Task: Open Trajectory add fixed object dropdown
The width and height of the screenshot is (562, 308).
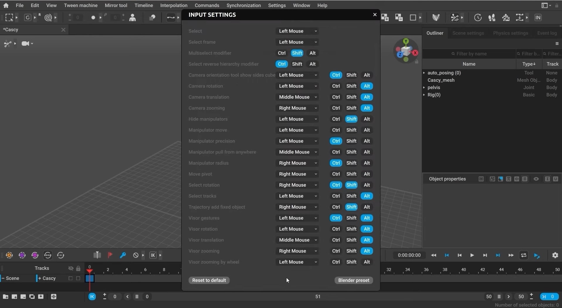Action: click(x=297, y=207)
